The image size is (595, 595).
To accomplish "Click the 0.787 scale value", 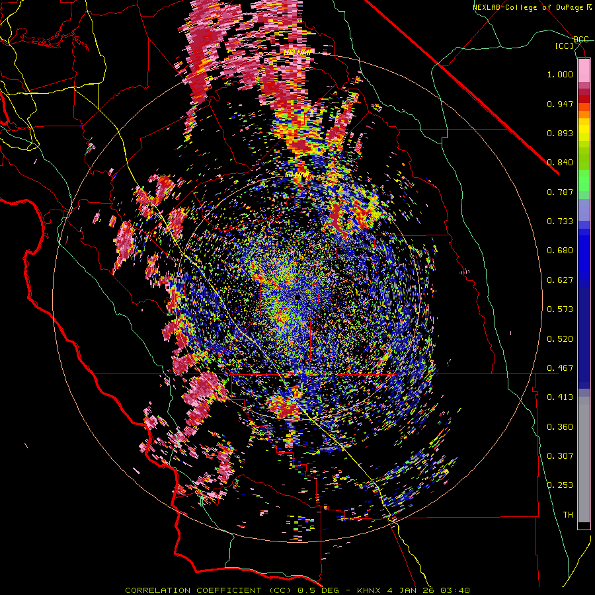I will coord(560,192).
